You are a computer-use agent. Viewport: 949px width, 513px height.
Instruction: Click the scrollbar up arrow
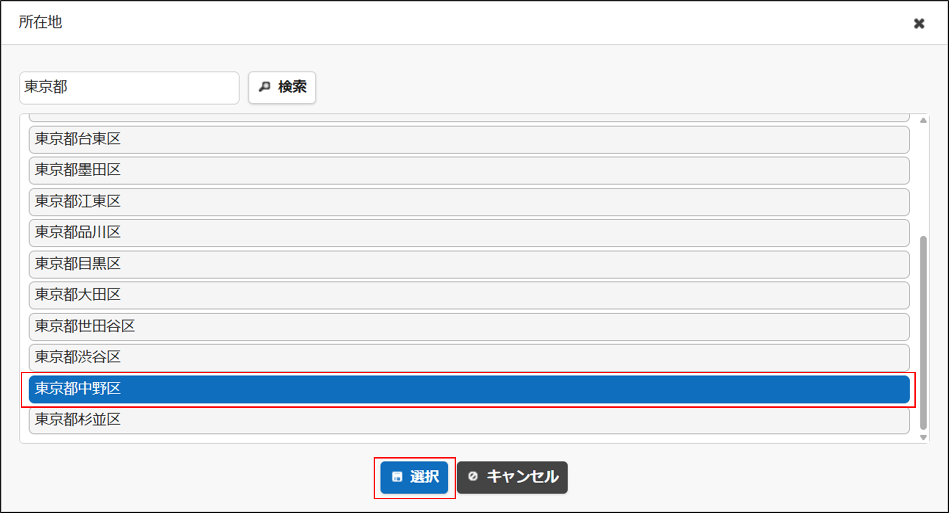(x=924, y=119)
